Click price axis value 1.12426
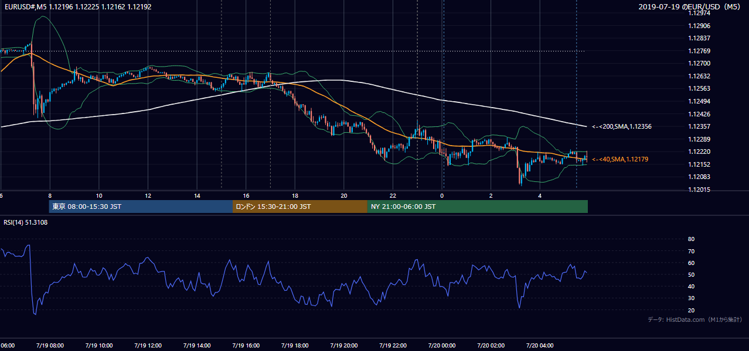This screenshot has width=749, height=351. click(699, 114)
